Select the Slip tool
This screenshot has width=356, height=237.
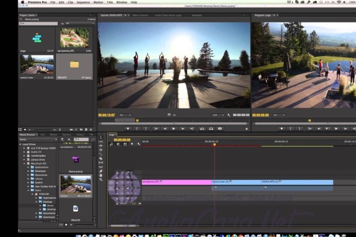point(101,163)
